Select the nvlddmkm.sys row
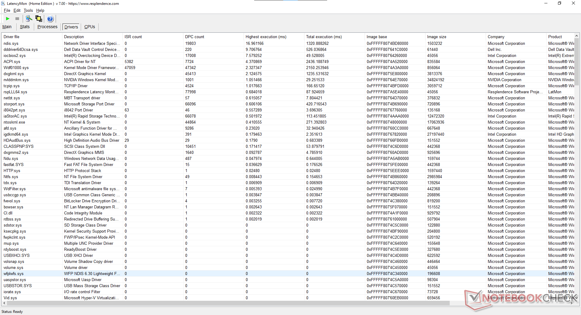 [x=288, y=80]
